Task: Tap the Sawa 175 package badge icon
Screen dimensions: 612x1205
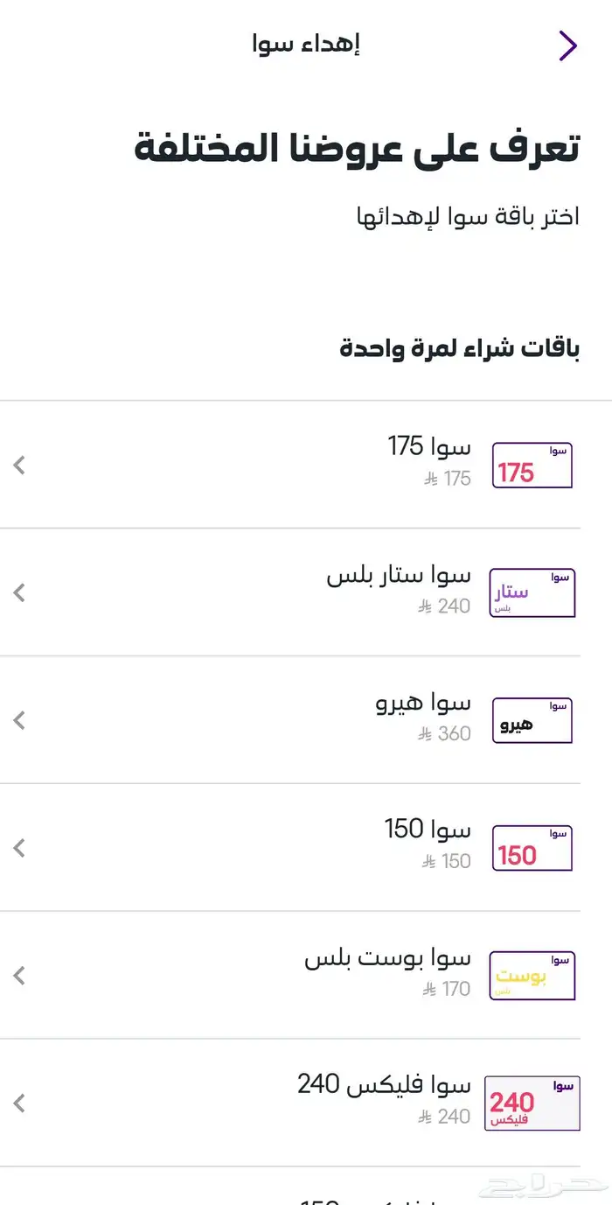Action: 532,465
